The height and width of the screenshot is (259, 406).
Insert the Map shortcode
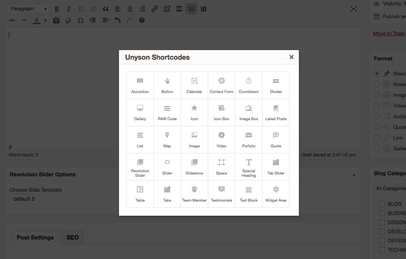point(167,140)
